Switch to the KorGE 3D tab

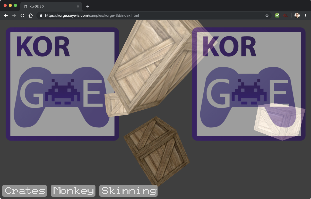point(51,6)
